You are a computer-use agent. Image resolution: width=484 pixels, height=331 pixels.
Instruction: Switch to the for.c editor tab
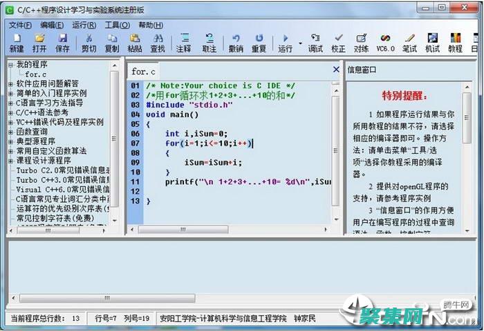[x=144, y=71]
